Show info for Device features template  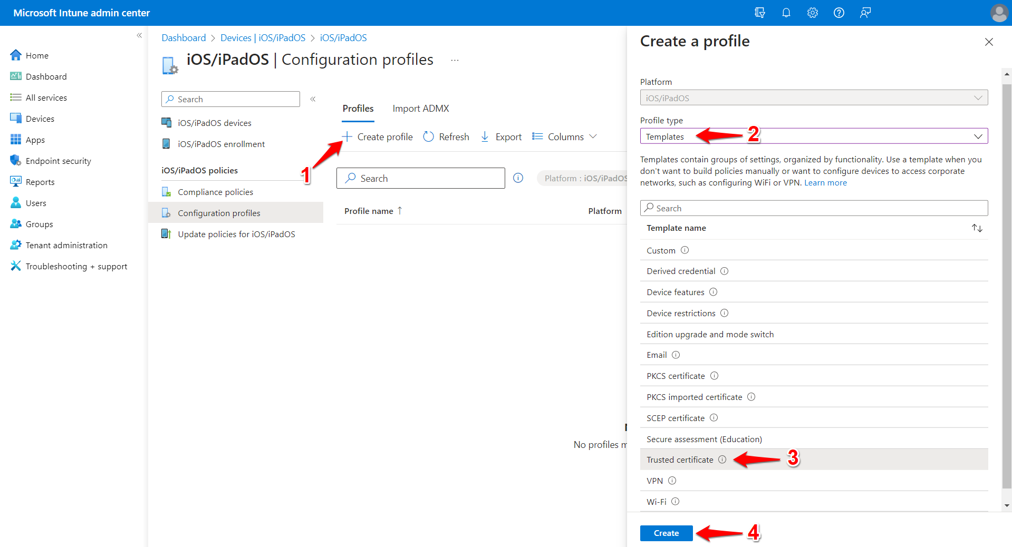coord(713,292)
